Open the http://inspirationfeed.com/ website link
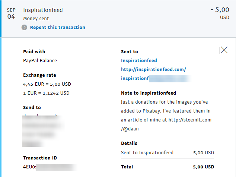Image resolution: width=236 pixels, height=177 pixels. (153, 69)
